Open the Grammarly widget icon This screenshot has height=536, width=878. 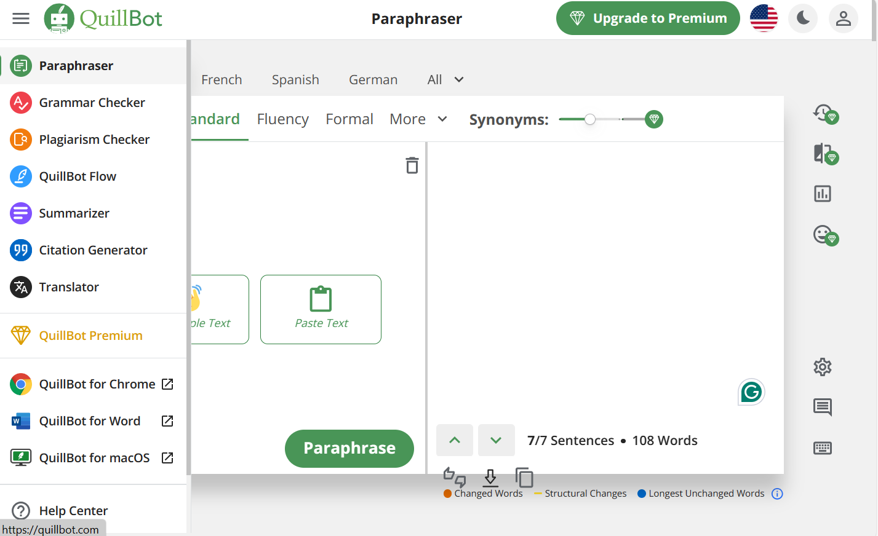coord(751,392)
